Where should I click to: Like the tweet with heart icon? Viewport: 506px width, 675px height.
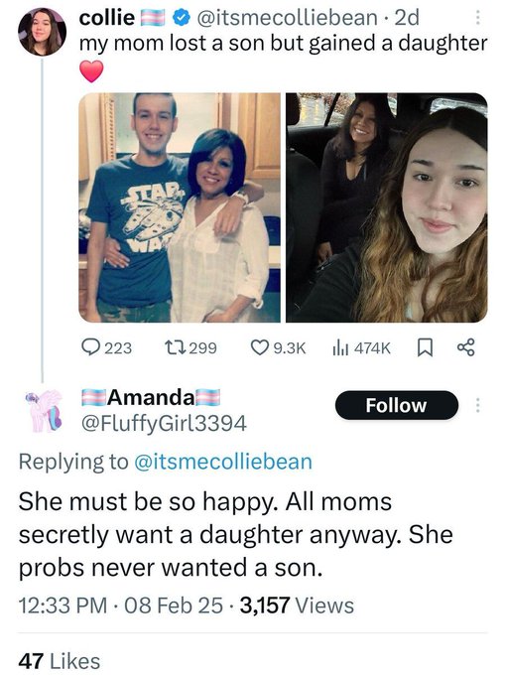pos(260,347)
